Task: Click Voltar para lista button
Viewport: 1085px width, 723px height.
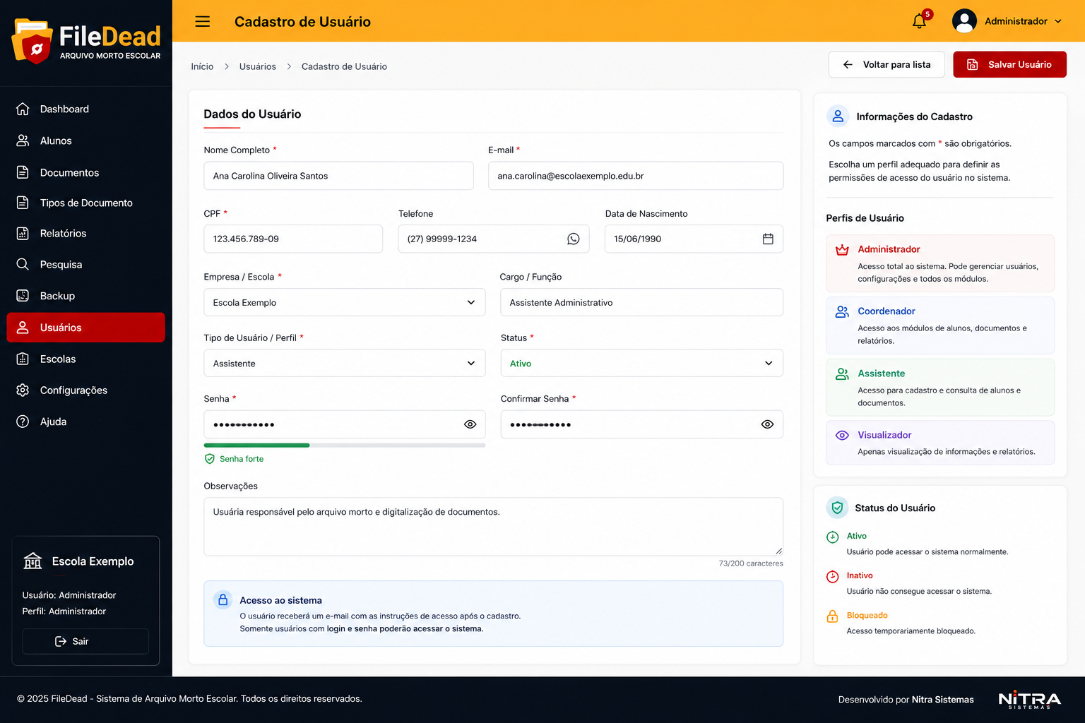Action: (x=887, y=64)
